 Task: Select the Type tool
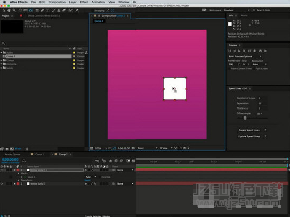coord(47,10)
